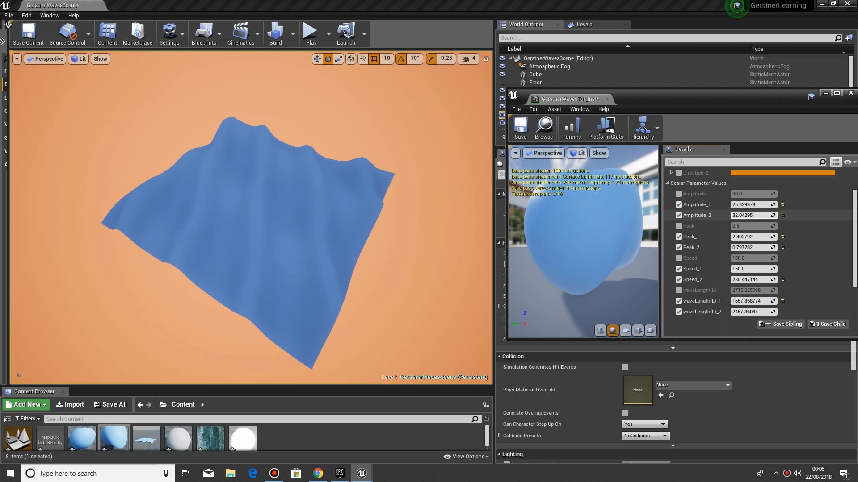Uncheck the Peak_1 parameter checkbox
This screenshot has height=482, width=858.
coord(679,237)
